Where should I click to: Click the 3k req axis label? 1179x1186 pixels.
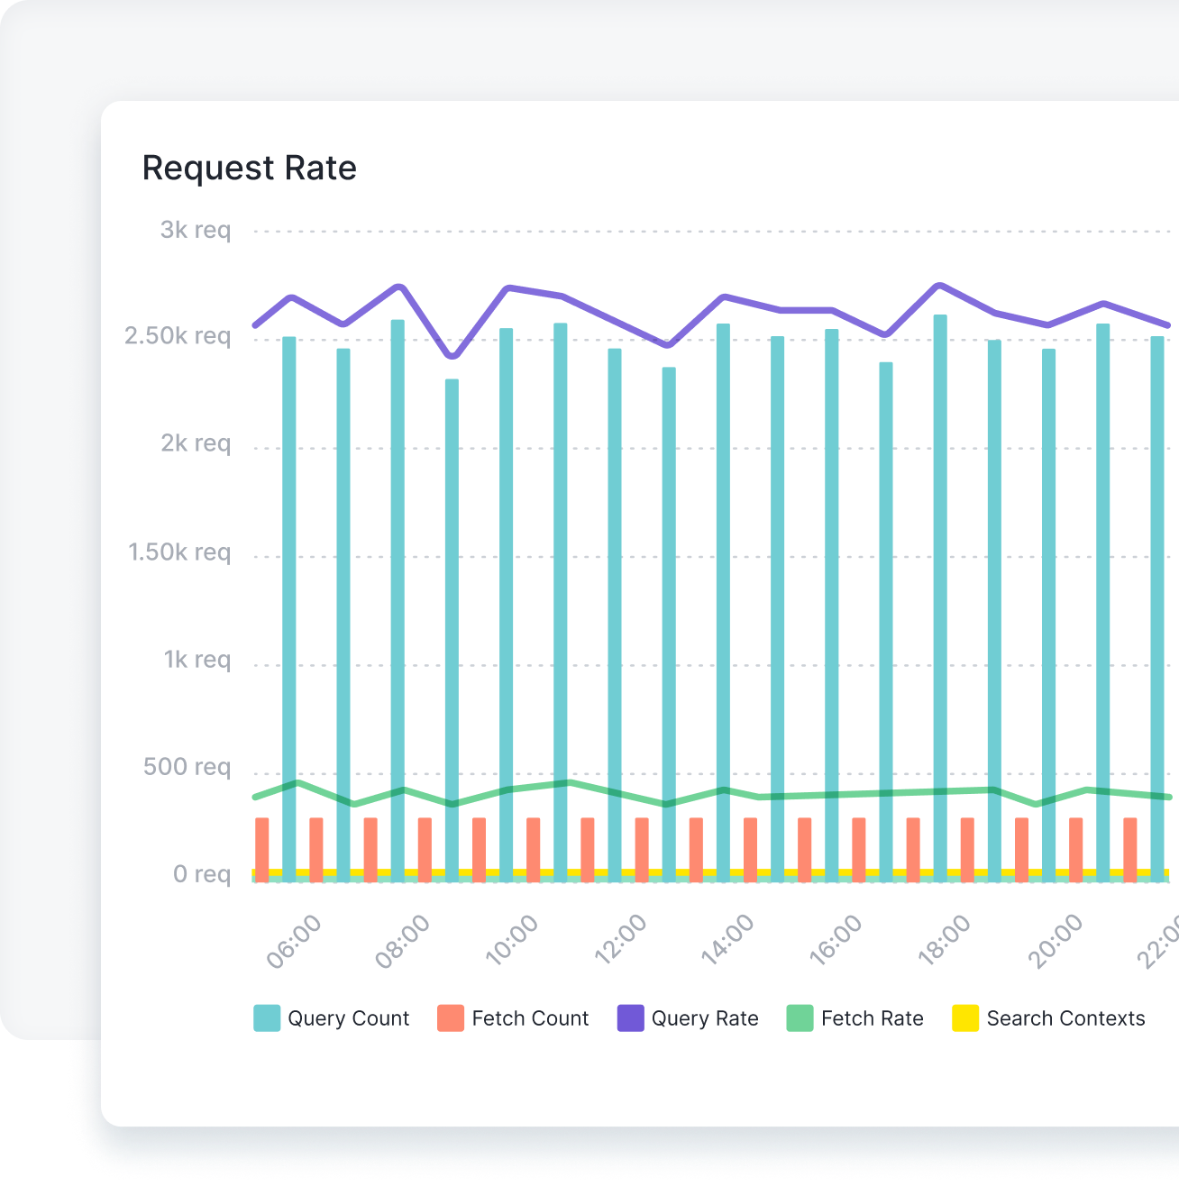(196, 231)
